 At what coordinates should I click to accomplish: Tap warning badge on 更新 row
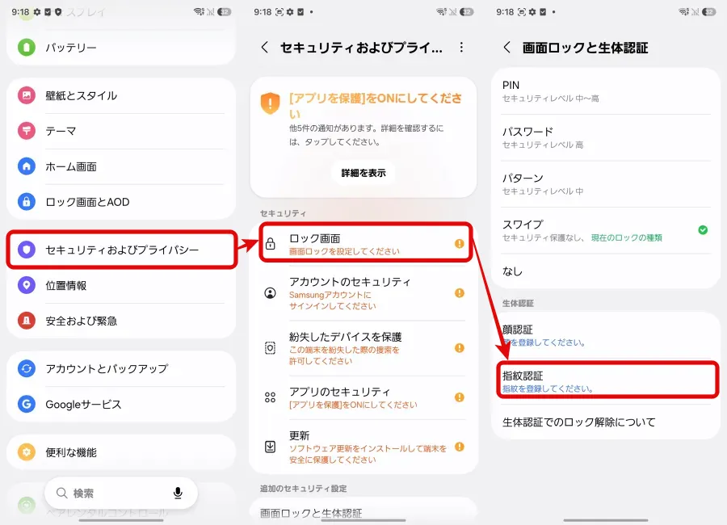tap(460, 447)
